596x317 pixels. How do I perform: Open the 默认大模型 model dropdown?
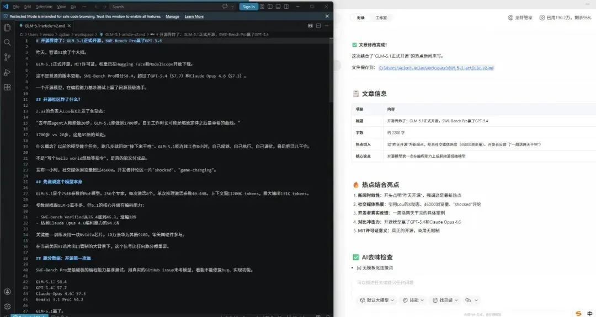(x=377, y=300)
